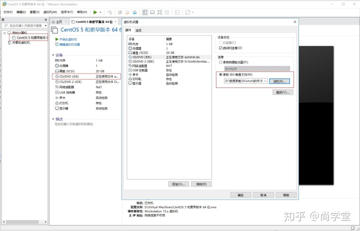Switch to full screen mode toolbar icon
This screenshot has height=231, width=360.
click(159, 12)
